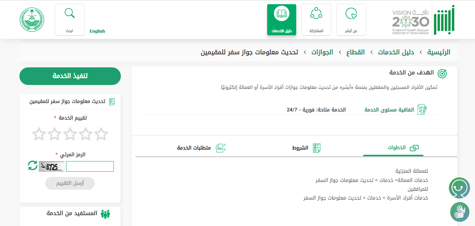Image resolution: width=475 pixels, height=226 pixels.
Task: Select the middle third rating star
Action: pyautogui.click(x=70, y=134)
